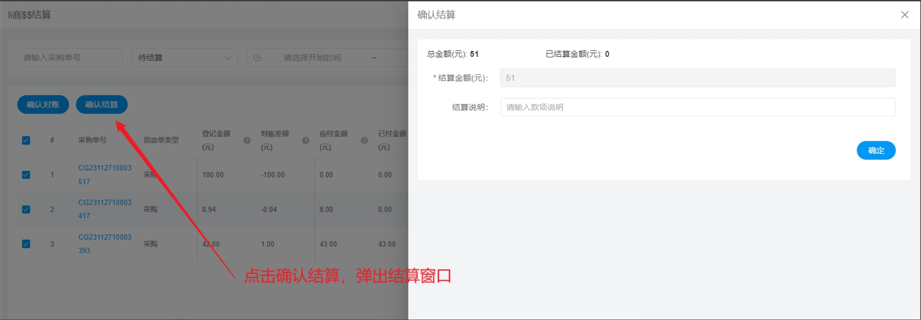Toggle the select-all checkbox in table header
921x320 pixels.
point(26,140)
